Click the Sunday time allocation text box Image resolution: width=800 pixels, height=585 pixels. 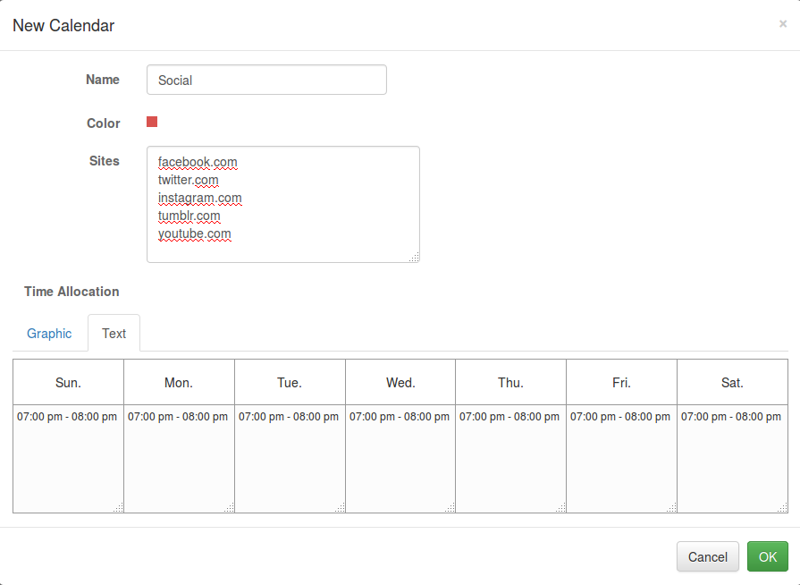pos(68,458)
